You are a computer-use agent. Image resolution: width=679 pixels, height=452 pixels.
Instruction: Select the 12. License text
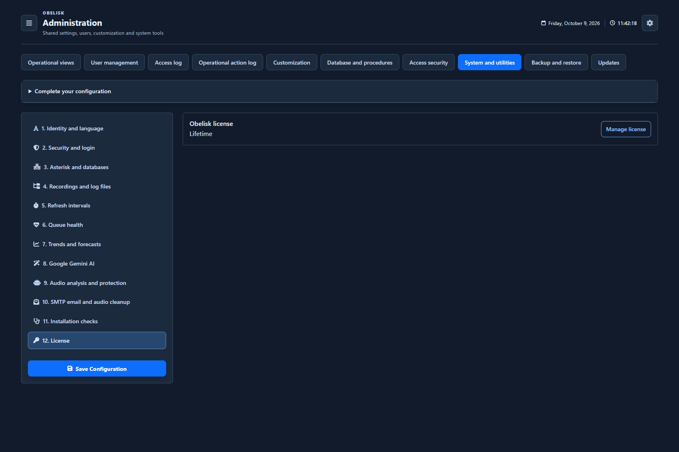(x=56, y=341)
